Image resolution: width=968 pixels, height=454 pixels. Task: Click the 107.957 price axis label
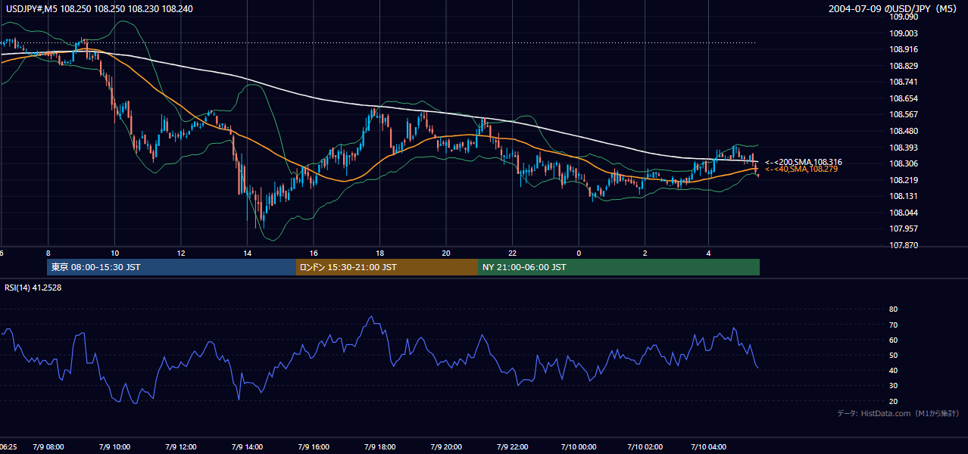tap(903, 229)
